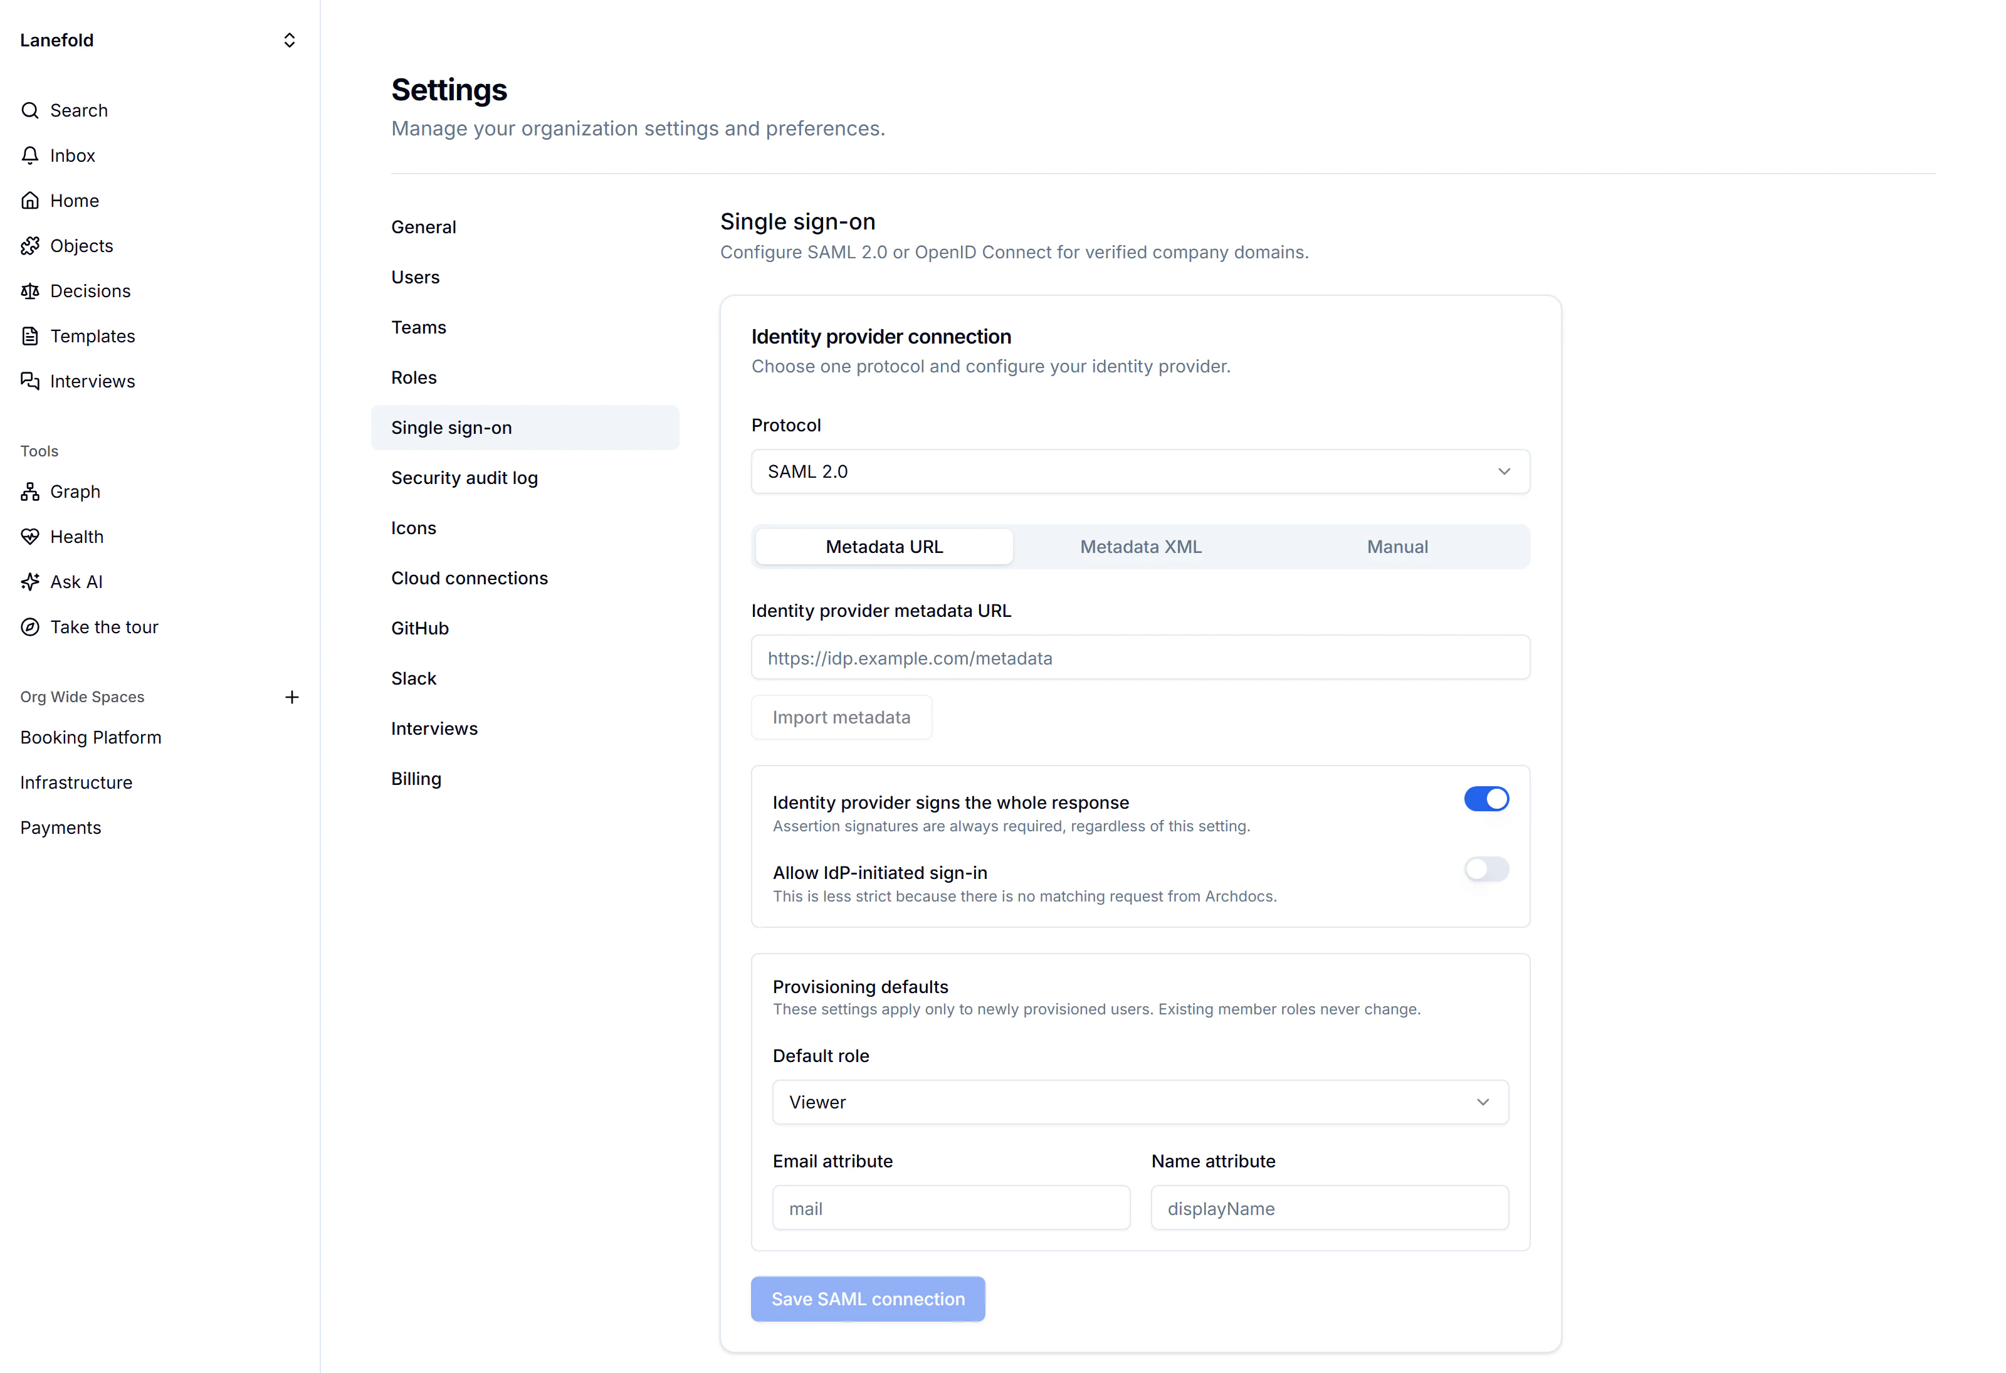Open Users settings section
This screenshot has width=2006, height=1373.
click(x=525, y=277)
